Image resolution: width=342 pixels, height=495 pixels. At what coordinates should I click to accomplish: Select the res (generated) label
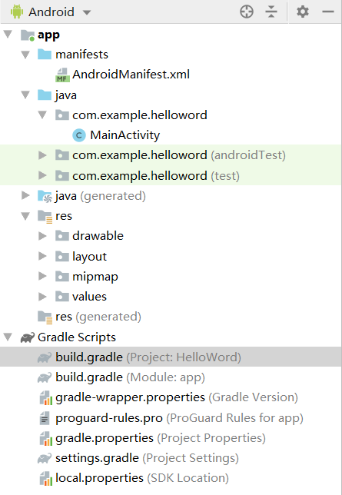click(98, 317)
